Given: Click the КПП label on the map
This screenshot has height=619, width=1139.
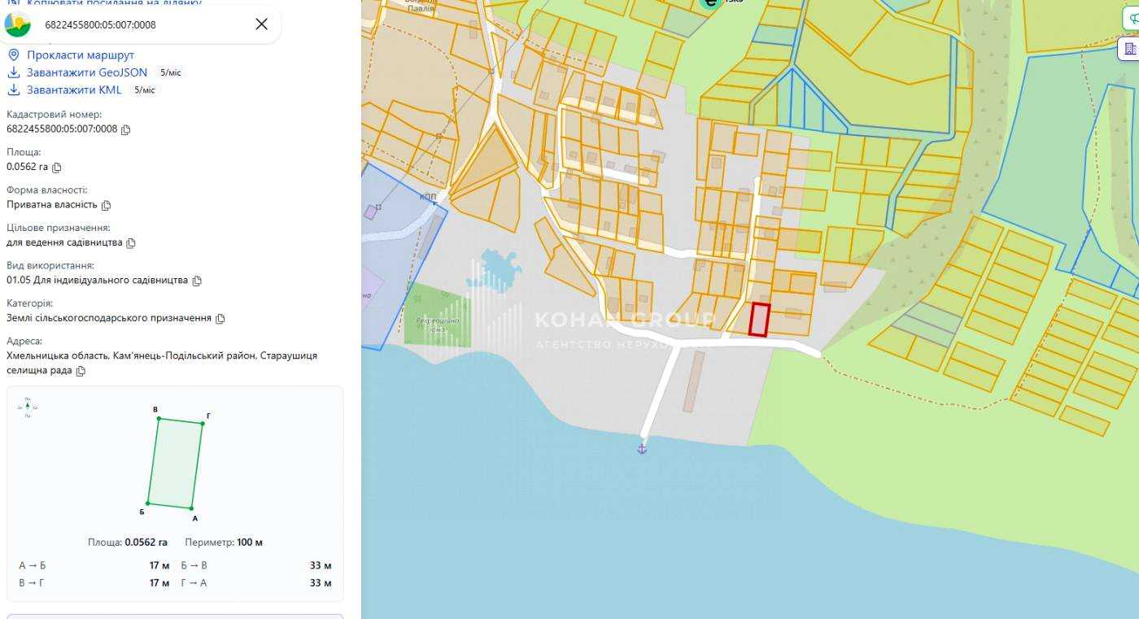Looking at the screenshot, I should pyautogui.click(x=428, y=197).
